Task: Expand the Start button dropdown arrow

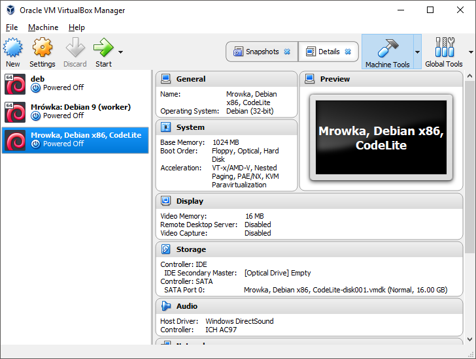Action: [x=120, y=52]
